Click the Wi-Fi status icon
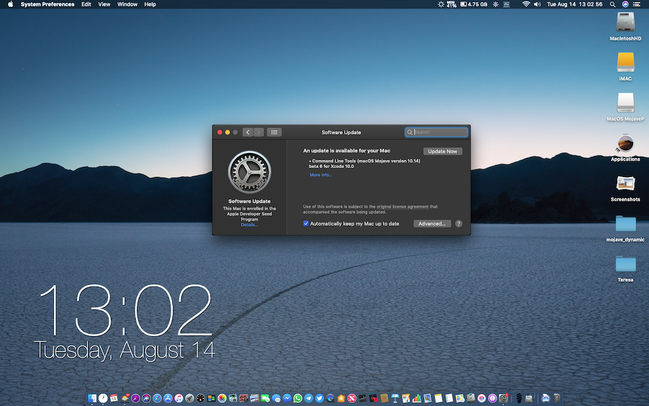Image resolution: width=649 pixels, height=406 pixels. (x=525, y=4)
